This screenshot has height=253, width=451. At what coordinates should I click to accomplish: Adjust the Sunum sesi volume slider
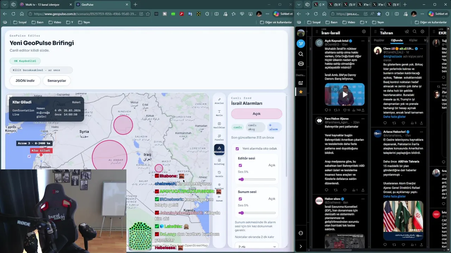tap(257, 213)
